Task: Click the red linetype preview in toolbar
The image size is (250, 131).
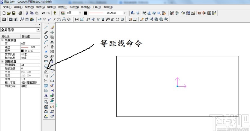Action: [96, 13]
